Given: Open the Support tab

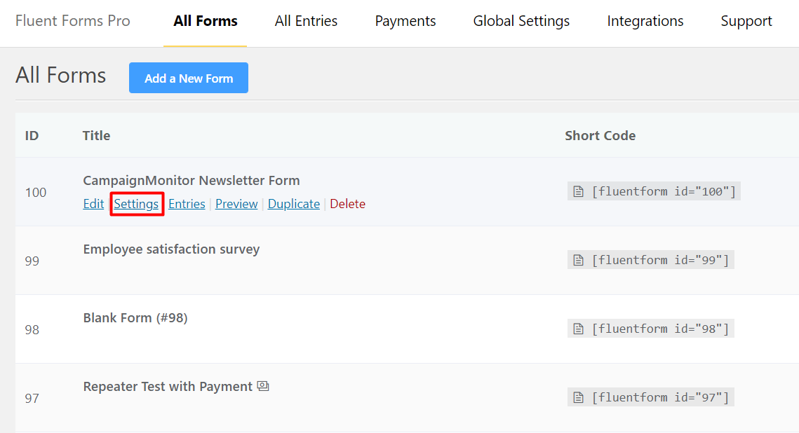Looking at the screenshot, I should pos(746,22).
